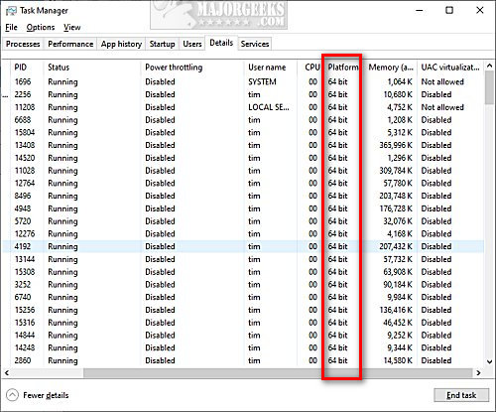Switch to the Services tab
This screenshot has width=496, height=412.
click(x=255, y=44)
